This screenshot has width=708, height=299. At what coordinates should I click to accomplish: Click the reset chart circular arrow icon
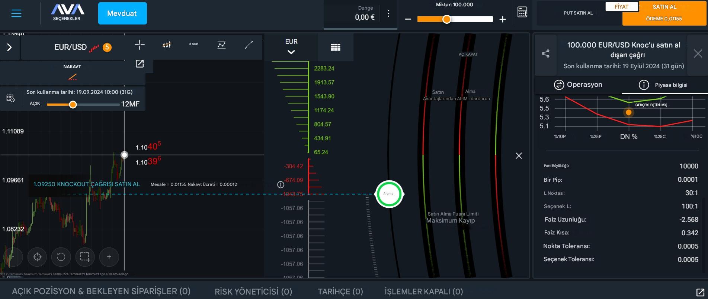61,257
